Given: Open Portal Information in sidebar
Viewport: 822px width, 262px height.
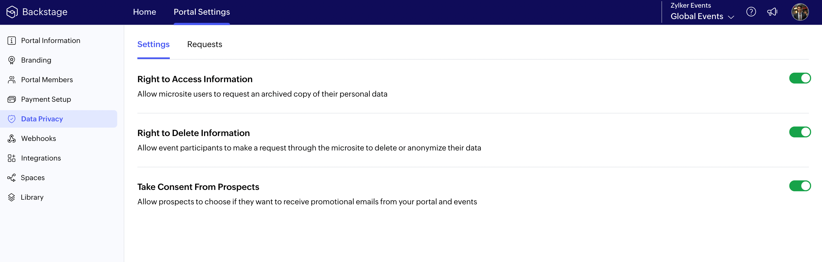Looking at the screenshot, I should pos(50,41).
